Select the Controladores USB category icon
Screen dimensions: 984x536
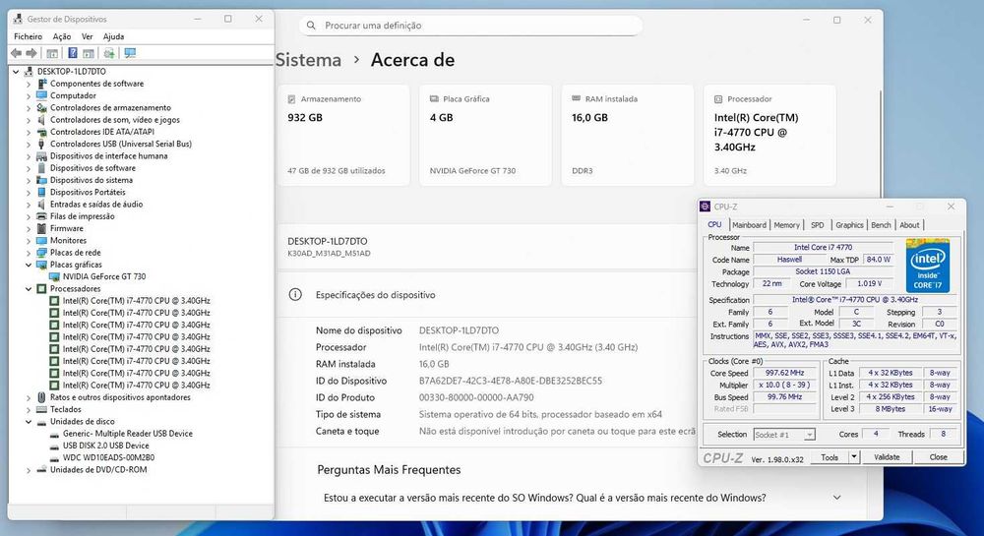point(42,144)
